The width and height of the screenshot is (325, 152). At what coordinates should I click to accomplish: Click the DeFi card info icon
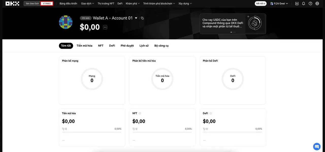[x=211, y=113]
